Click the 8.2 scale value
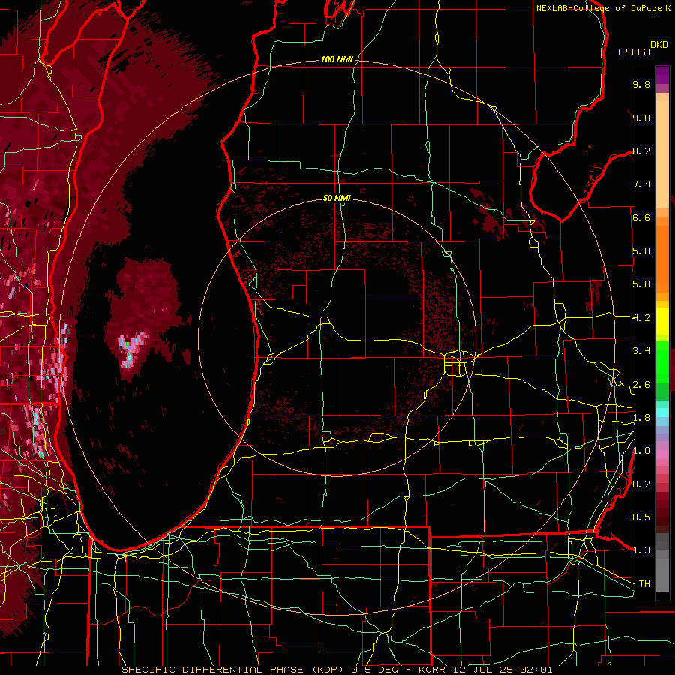The height and width of the screenshot is (675, 675). coord(641,151)
